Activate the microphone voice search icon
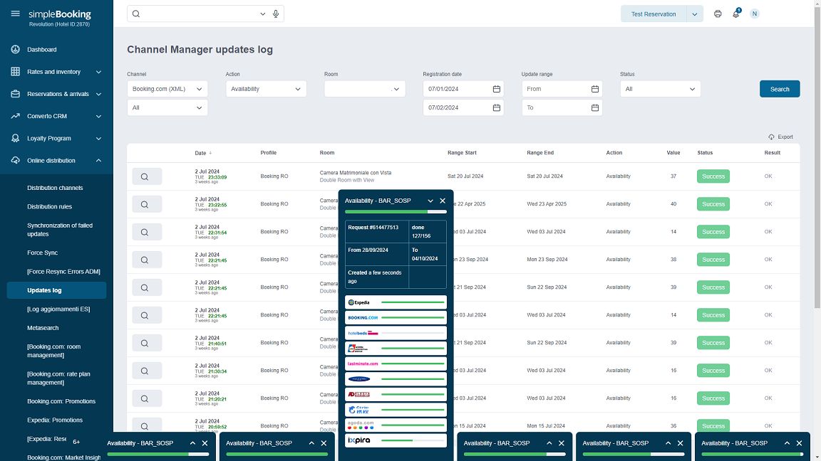821x461 pixels. 276,14
